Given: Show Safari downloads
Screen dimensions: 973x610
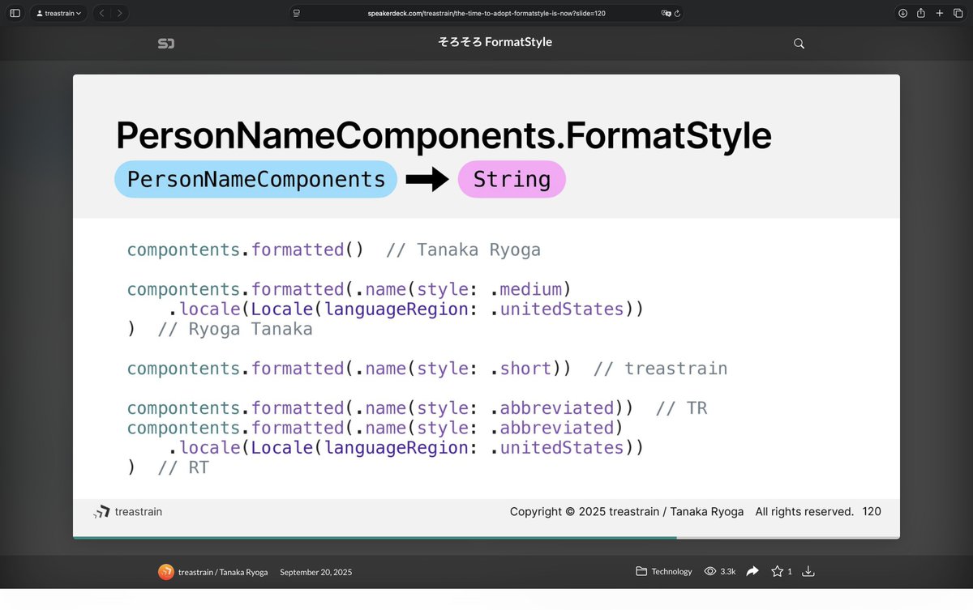Looking at the screenshot, I should [x=902, y=13].
